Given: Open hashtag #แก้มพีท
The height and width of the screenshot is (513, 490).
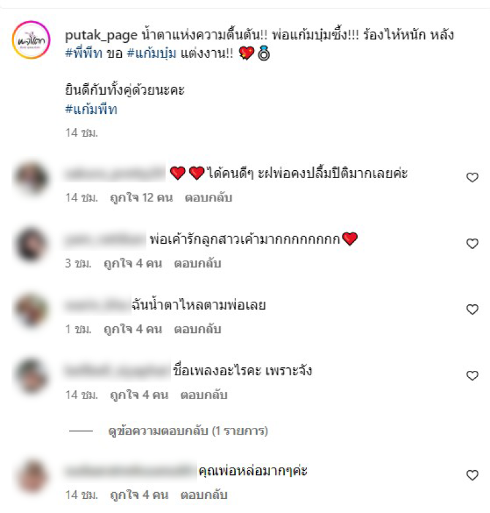Looking at the screenshot, I should click(91, 109).
